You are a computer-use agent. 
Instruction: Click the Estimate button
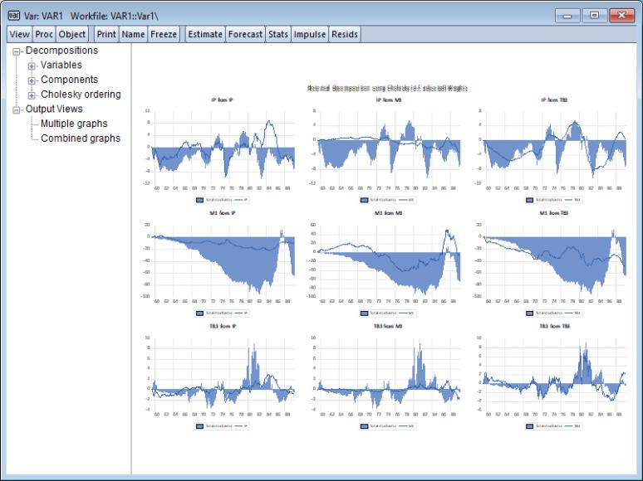(x=206, y=35)
